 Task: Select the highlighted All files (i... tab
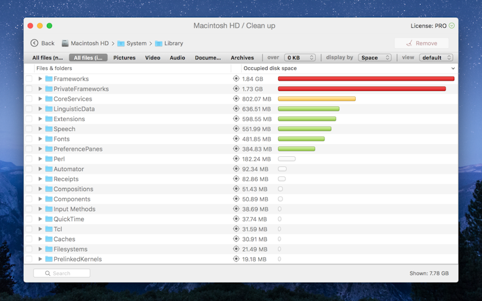click(x=88, y=57)
